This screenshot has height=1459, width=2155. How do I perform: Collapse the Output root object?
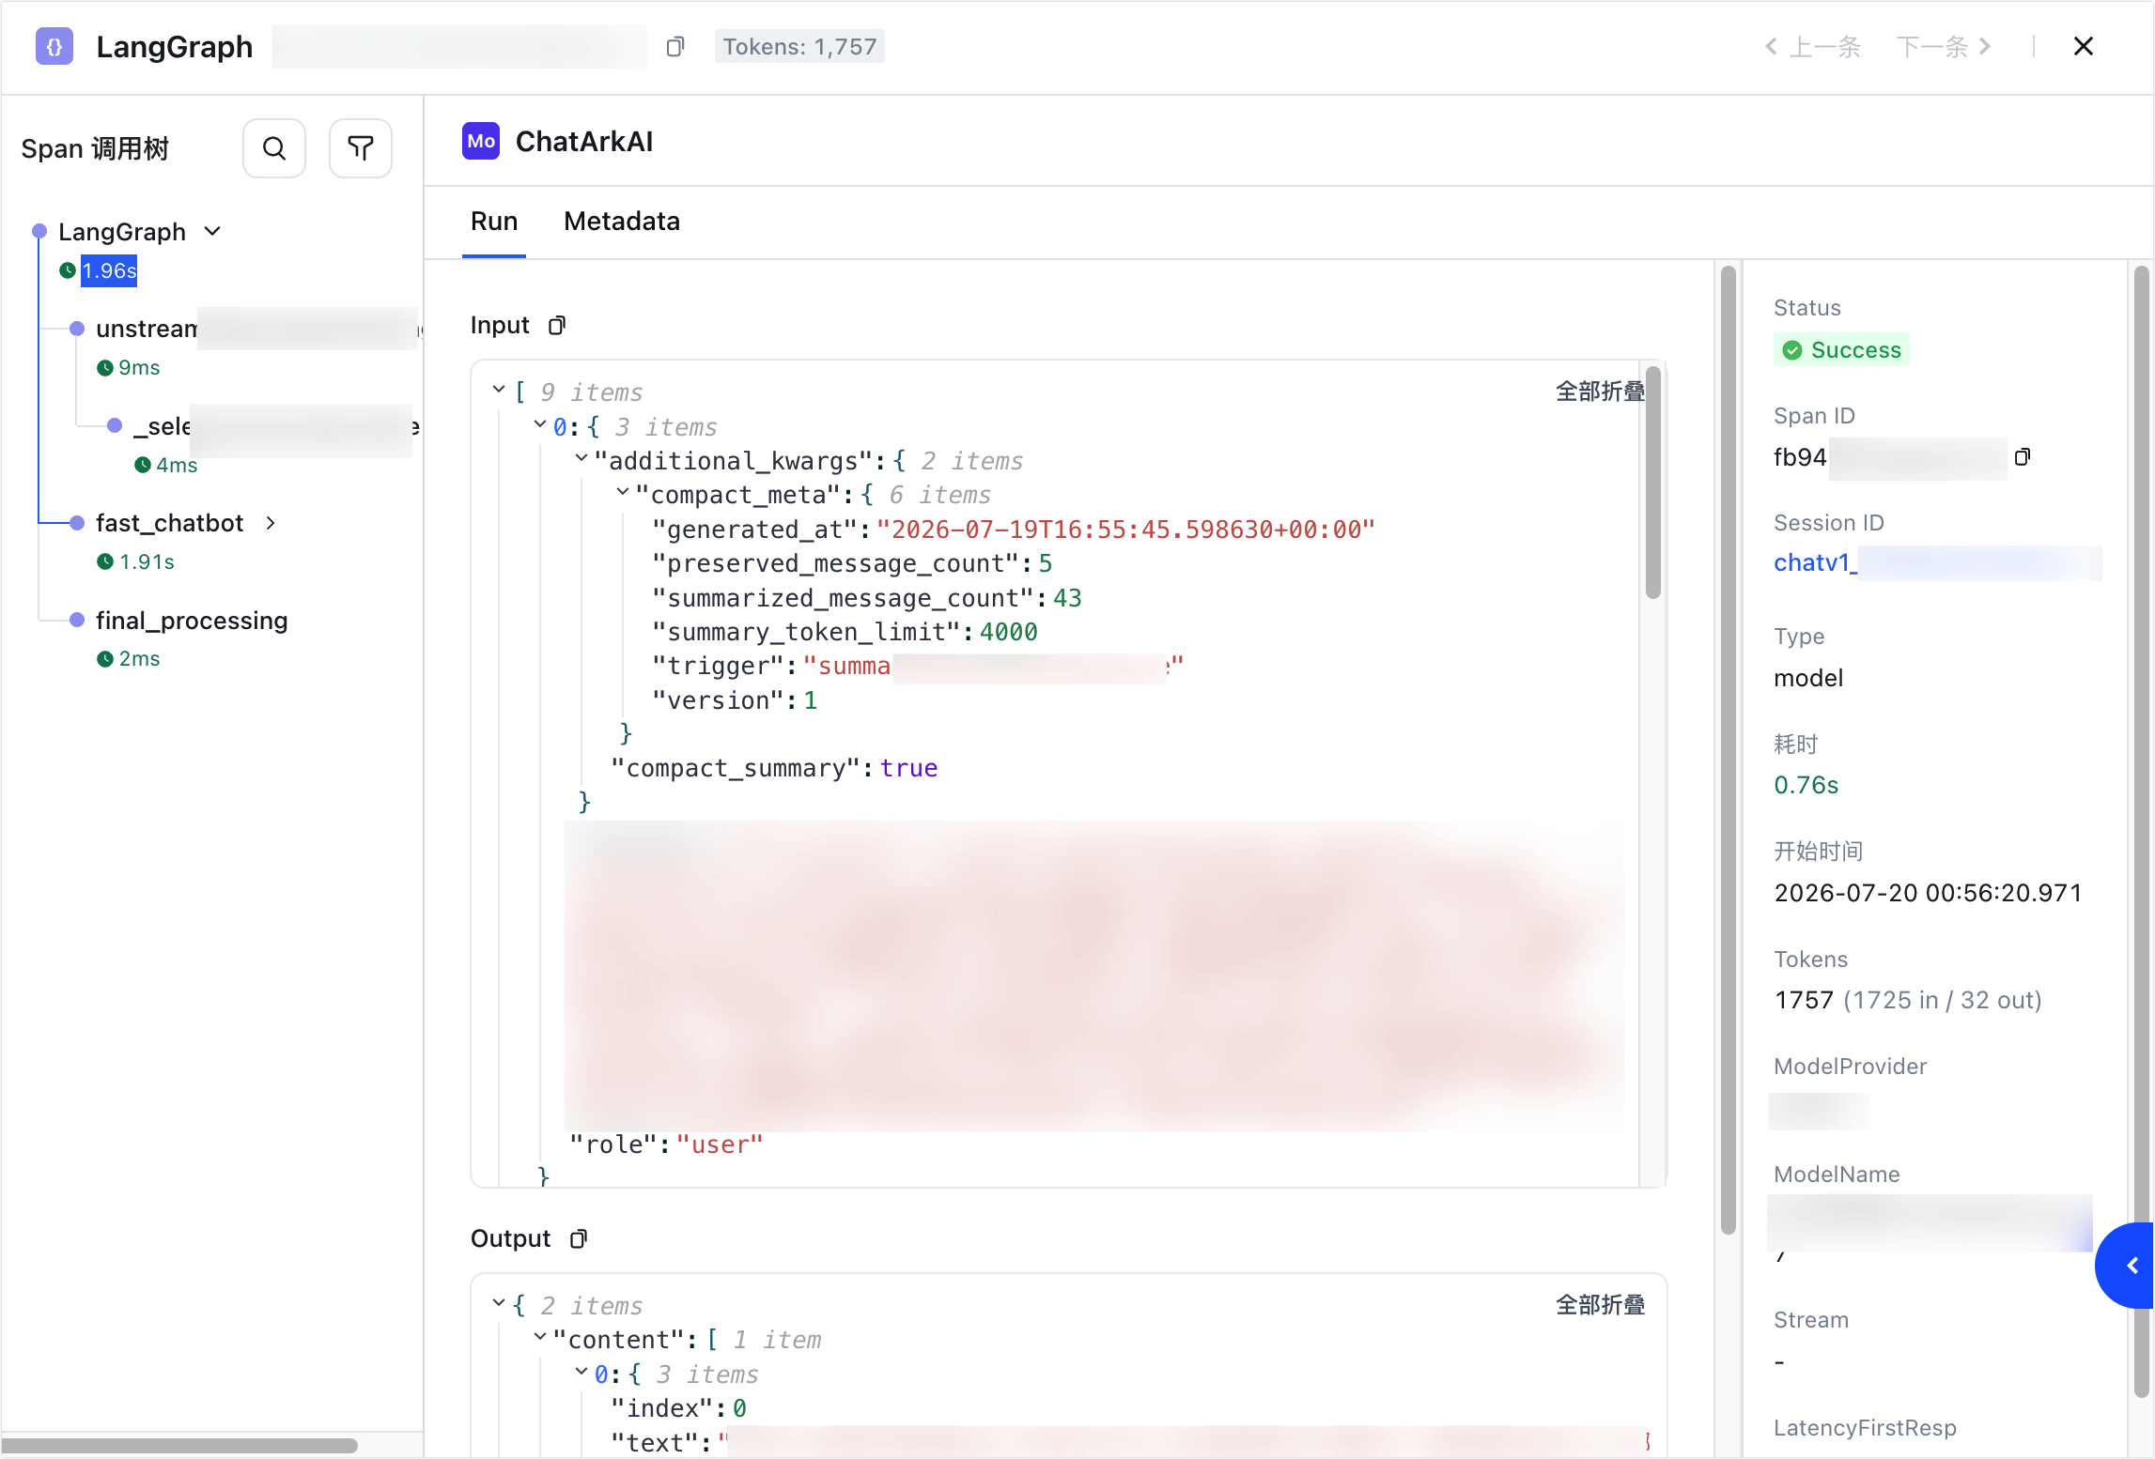pyautogui.click(x=499, y=1303)
